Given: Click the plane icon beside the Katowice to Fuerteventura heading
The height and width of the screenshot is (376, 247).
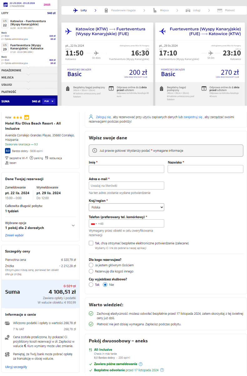Looking at the screenshot, I should click(x=68, y=31).
